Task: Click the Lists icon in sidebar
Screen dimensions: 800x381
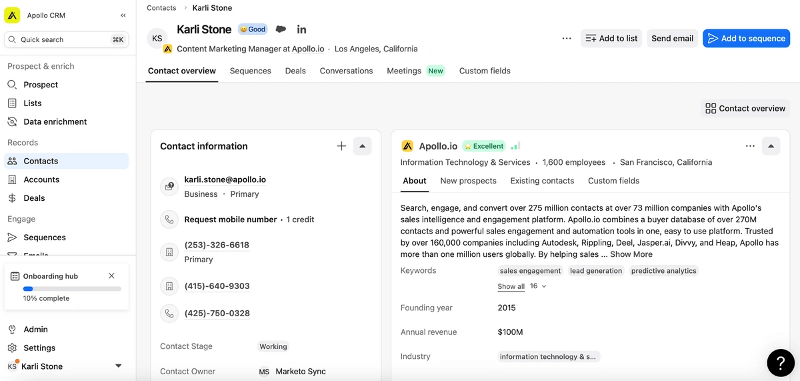Action: (12, 103)
